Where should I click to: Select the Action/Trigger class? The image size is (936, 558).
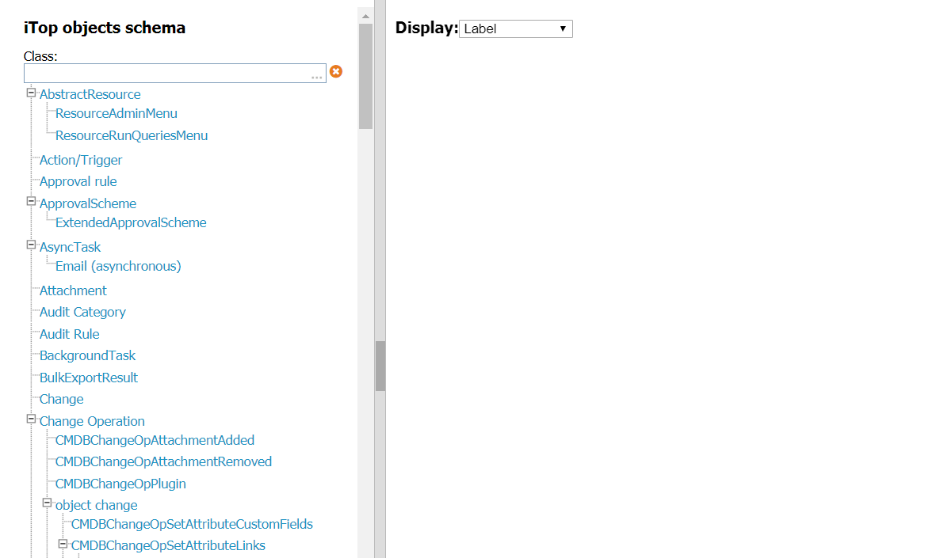[81, 161]
